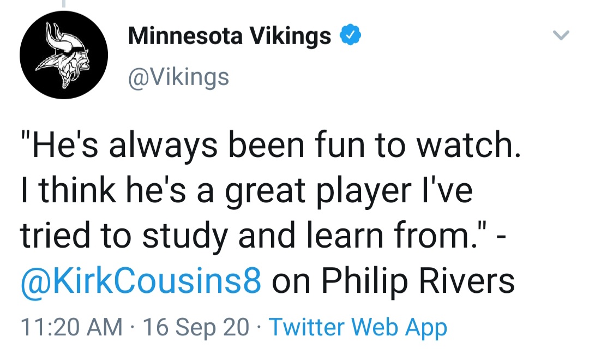Open the Minnesota Vikings display name

coord(229,36)
